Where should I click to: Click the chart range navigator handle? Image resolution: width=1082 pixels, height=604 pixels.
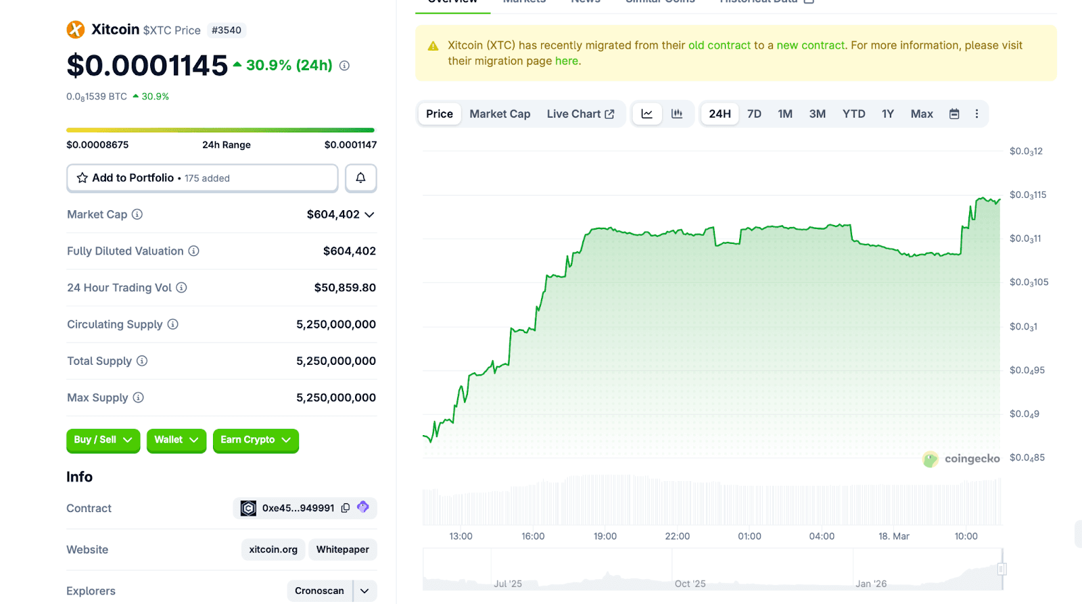point(1002,569)
